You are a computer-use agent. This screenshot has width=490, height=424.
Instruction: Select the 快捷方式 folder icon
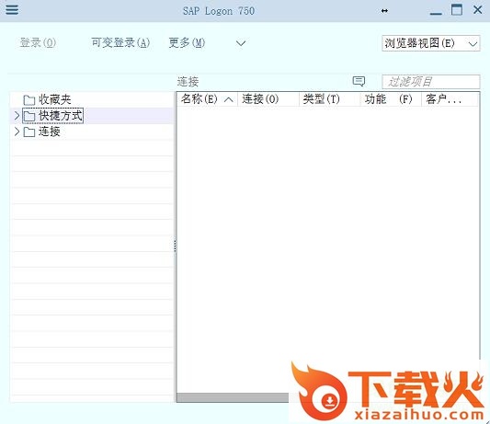[x=29, y=116]
